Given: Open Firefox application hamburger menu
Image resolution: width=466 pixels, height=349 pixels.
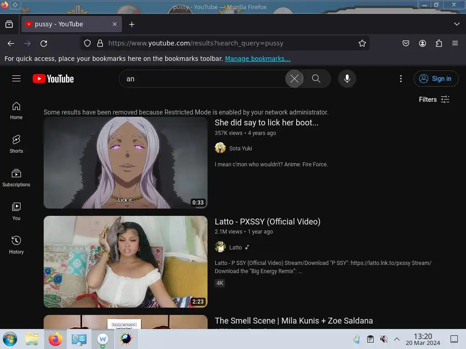Looking at the screenshot, I should [455, 43].
